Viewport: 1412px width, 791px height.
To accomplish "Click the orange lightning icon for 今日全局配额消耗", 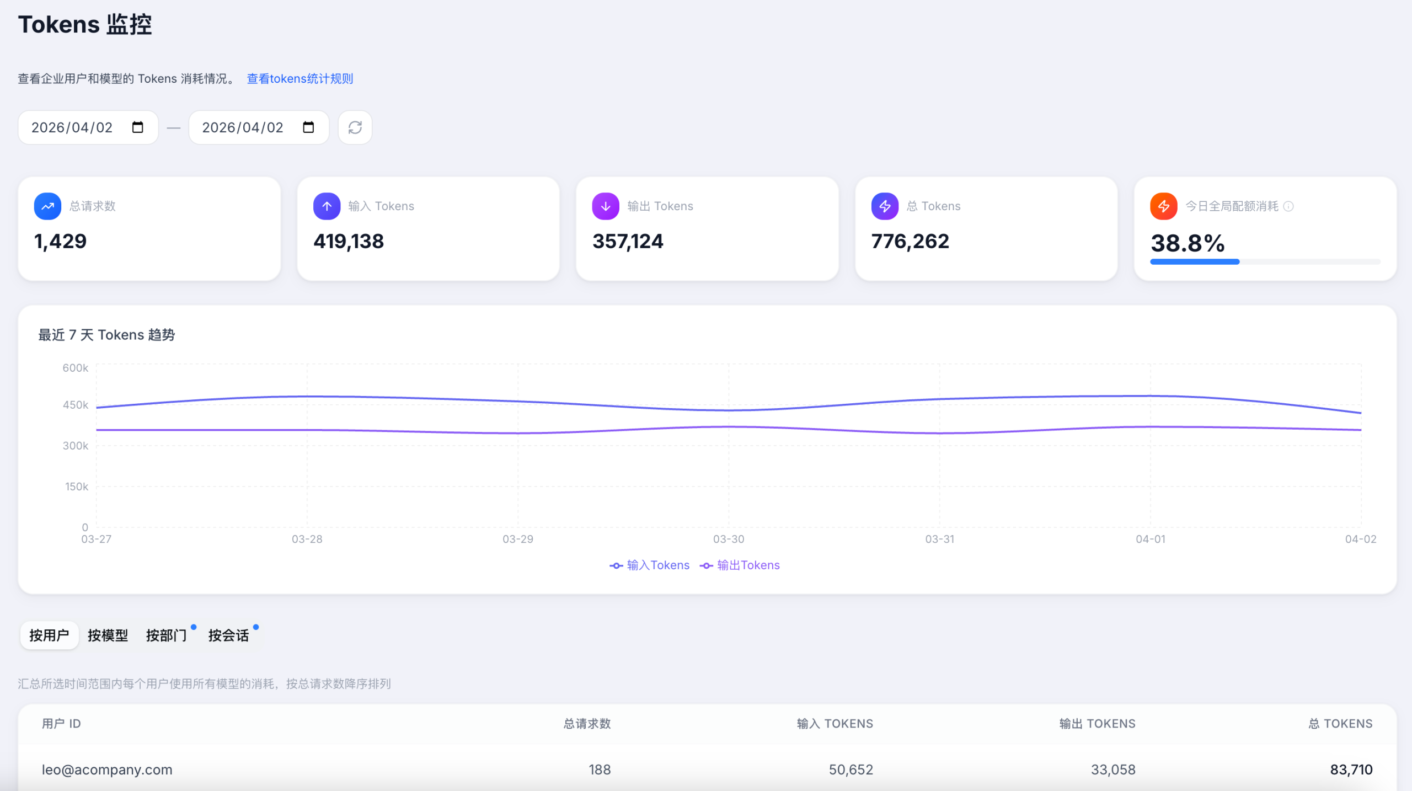I will coord(1164,206).
